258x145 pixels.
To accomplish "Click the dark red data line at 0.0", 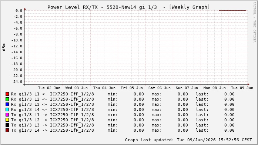I will [232, 10].
